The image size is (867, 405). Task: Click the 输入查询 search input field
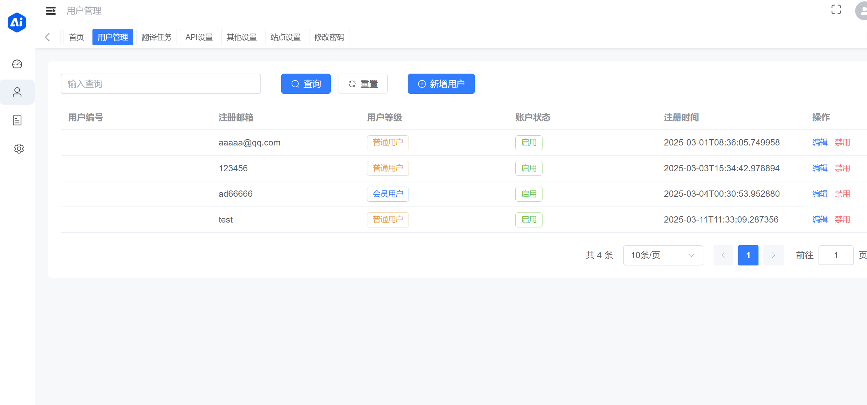[160, 84]
